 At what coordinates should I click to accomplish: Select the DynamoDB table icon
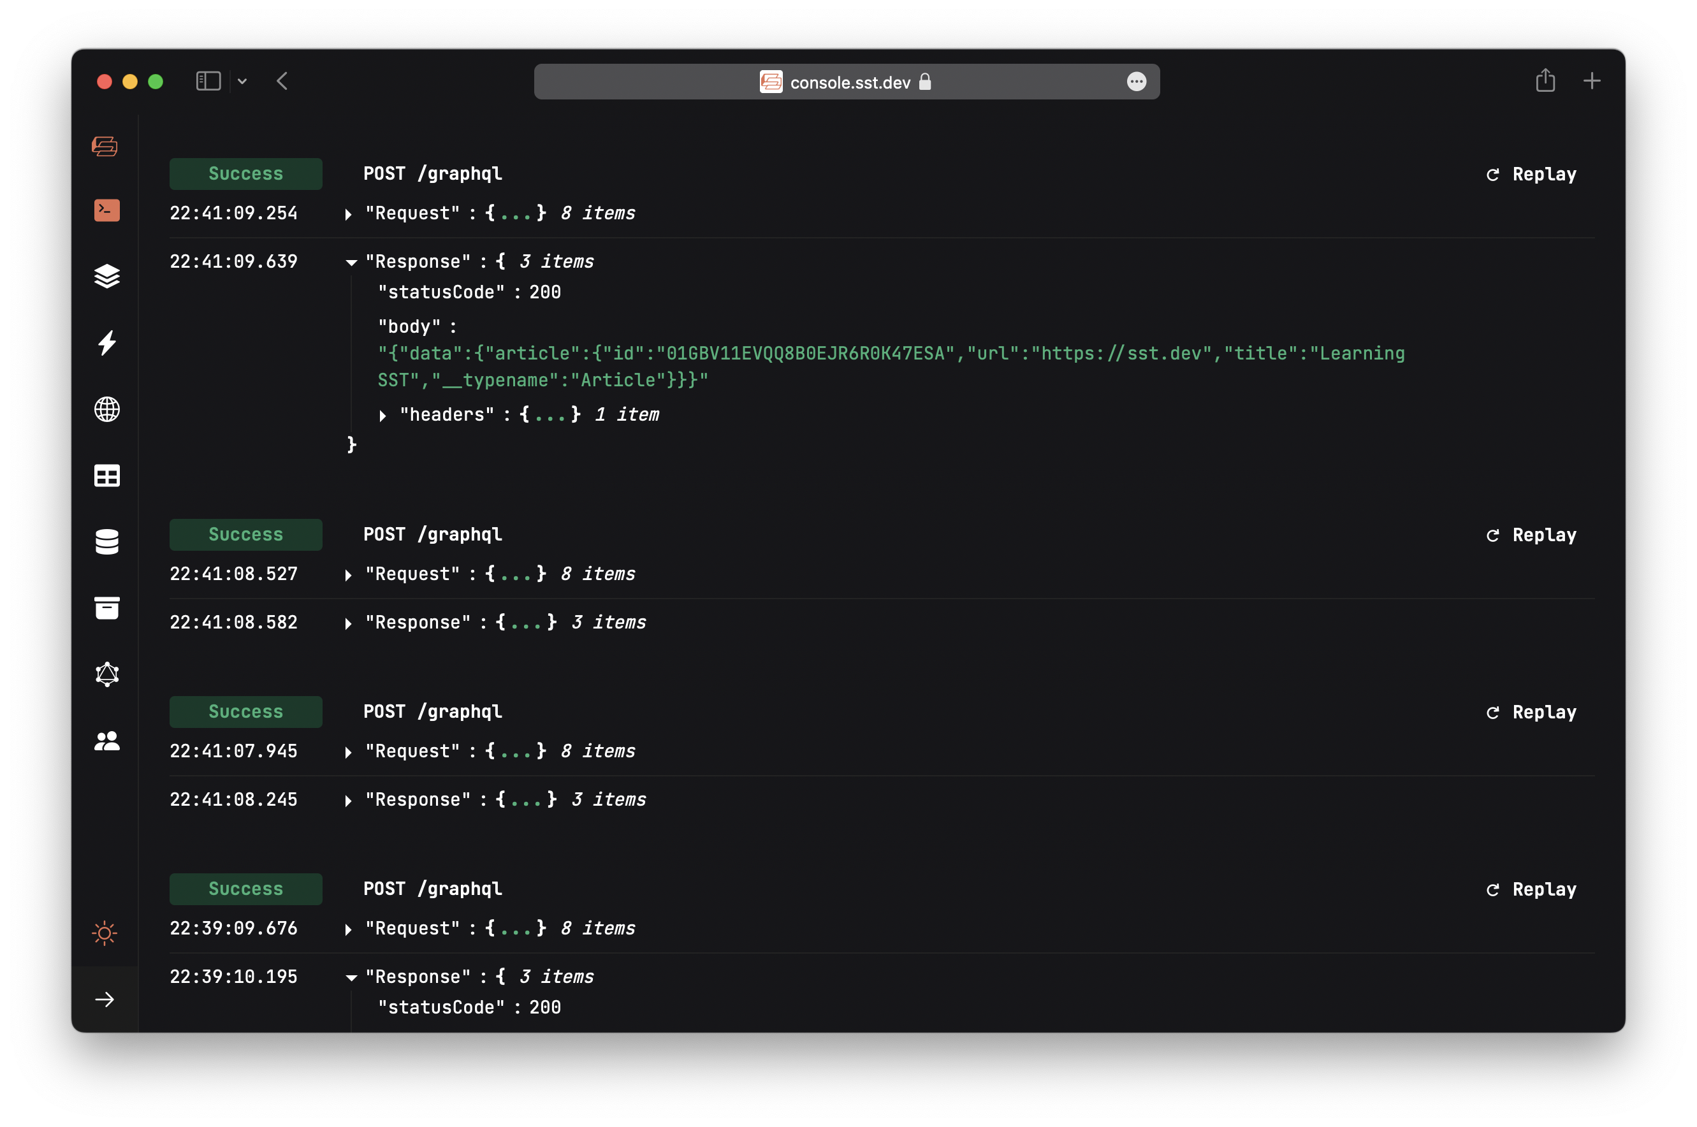click(106, 476)
